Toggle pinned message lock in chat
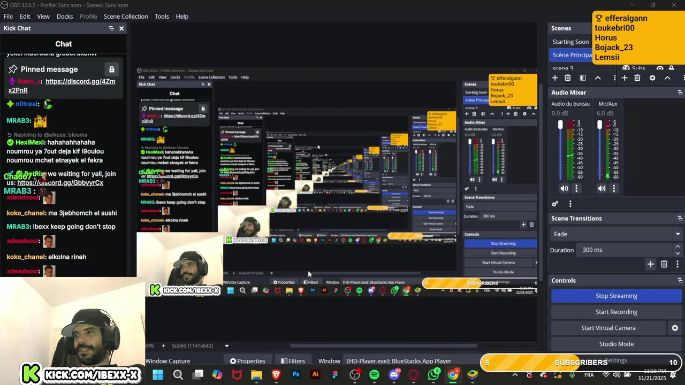 click(111, 70)
